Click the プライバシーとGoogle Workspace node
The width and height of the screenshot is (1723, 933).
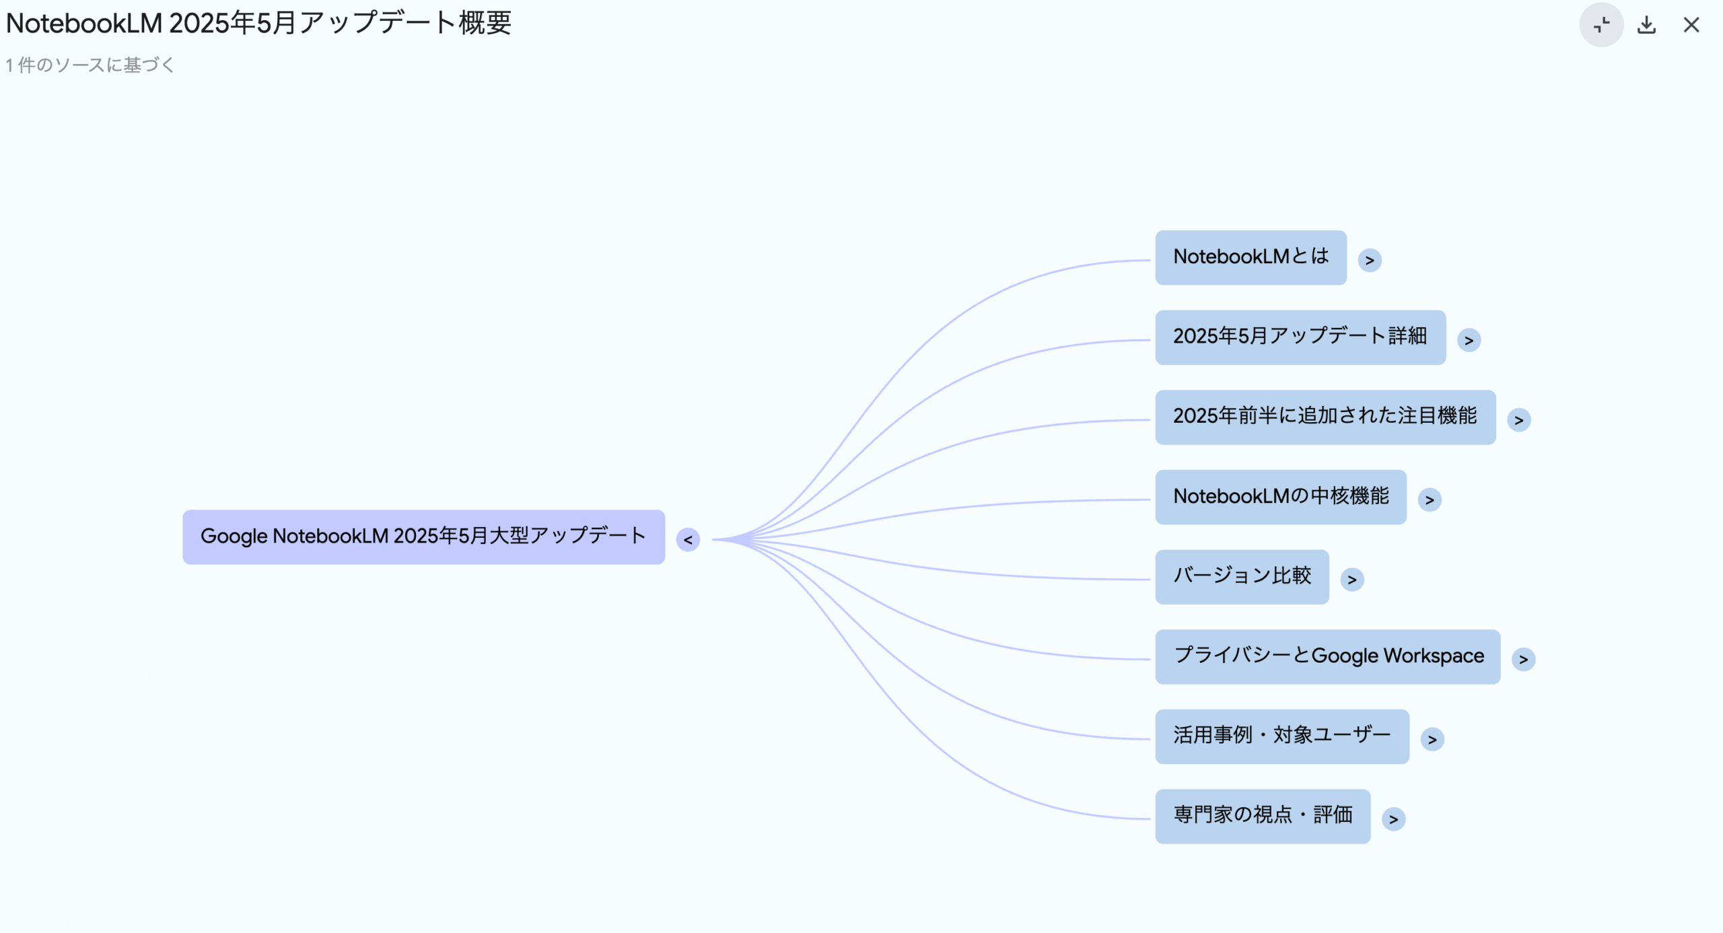1327,656
